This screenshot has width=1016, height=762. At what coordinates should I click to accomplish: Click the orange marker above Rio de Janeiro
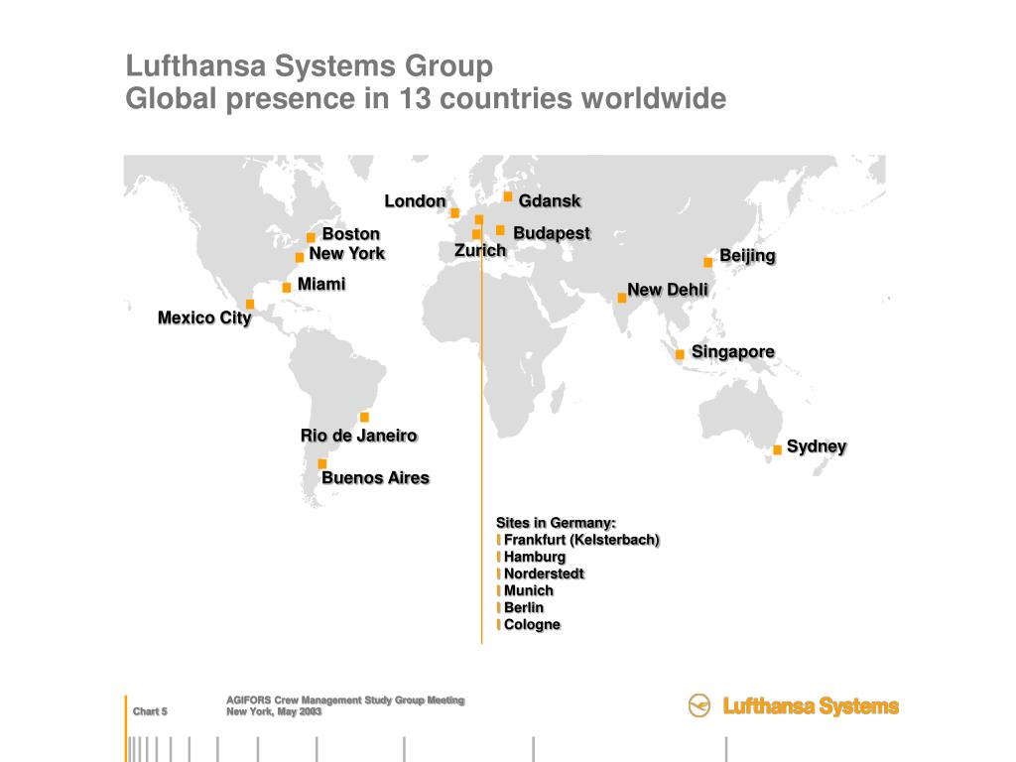(364, 417)
